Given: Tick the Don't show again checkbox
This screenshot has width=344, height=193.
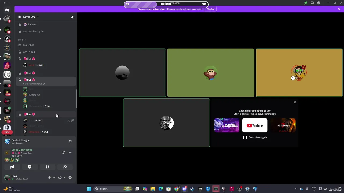Looking at the screenshot, I should pyautogui.click(x=245, y=138).
